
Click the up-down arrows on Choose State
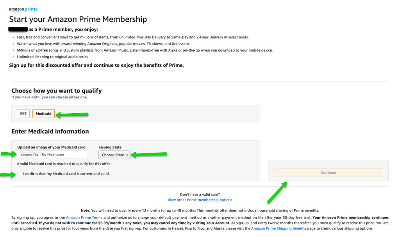127,155
